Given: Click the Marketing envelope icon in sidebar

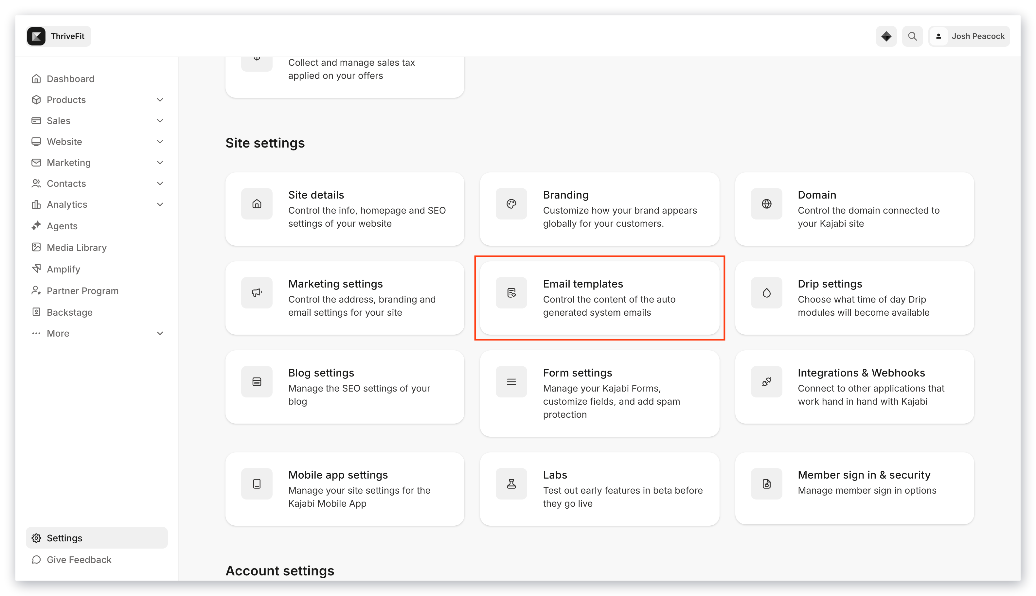Looking at the screenshot, I should coord(36,162).
